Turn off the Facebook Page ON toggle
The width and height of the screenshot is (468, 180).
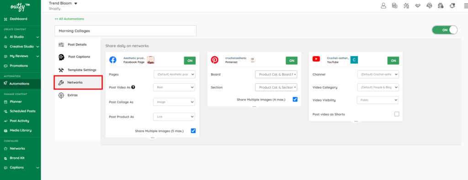point(190,60)
